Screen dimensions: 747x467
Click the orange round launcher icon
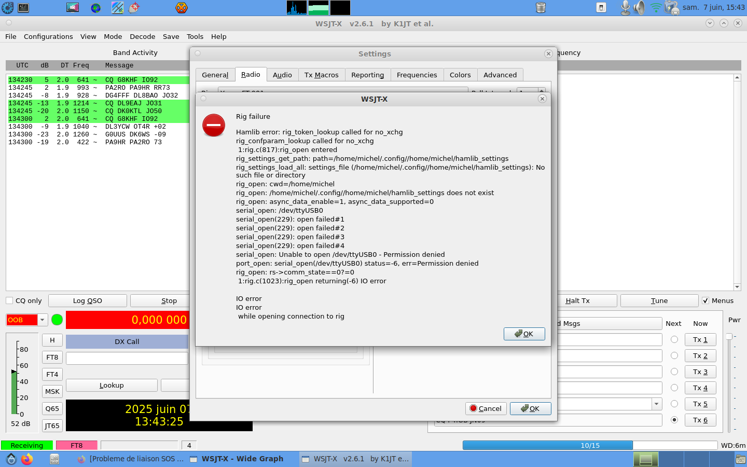[x=181, y=8]
